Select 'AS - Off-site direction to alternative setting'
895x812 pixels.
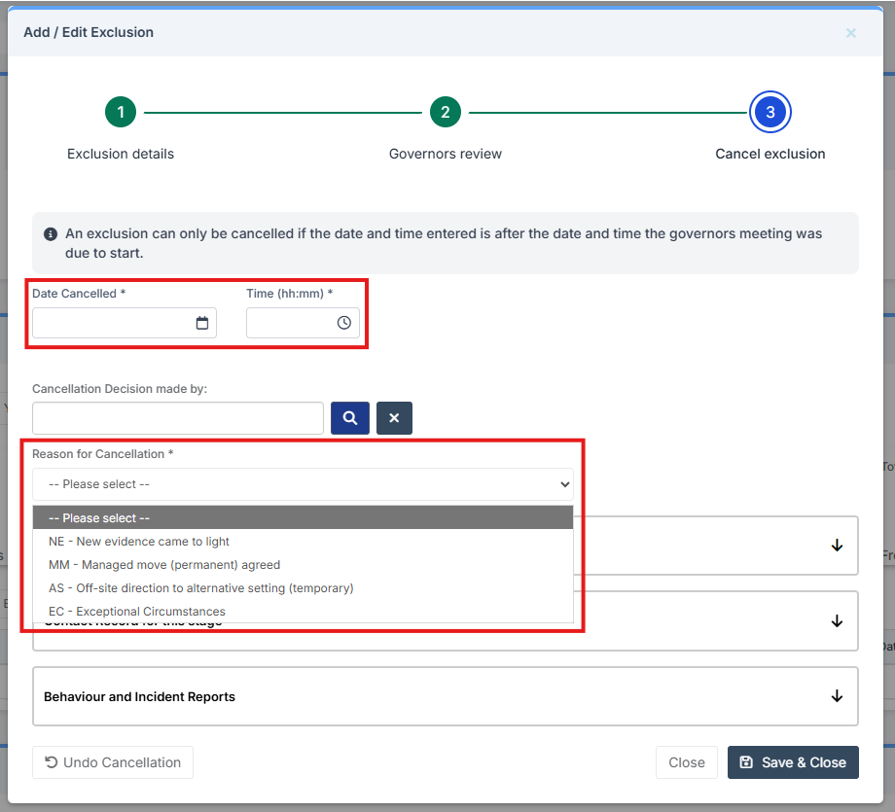[304, 588]
